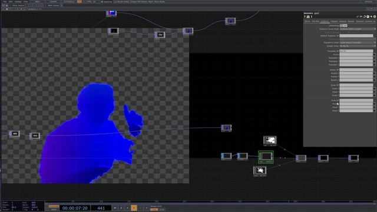Select the first light-blue node in bottom chain
Screen dimensions: 377x212
point(226,156)
